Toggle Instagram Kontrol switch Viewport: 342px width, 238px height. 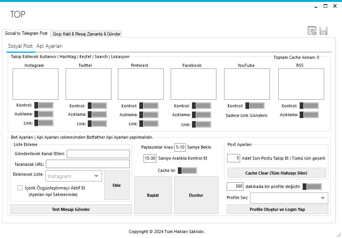[44, 105]
